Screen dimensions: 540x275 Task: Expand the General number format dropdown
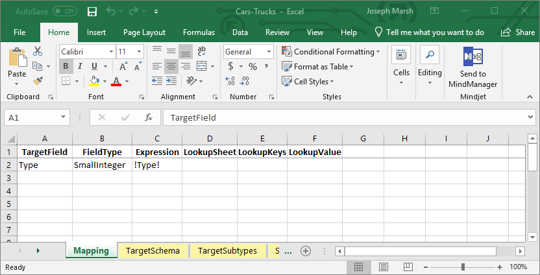[269, 51]
